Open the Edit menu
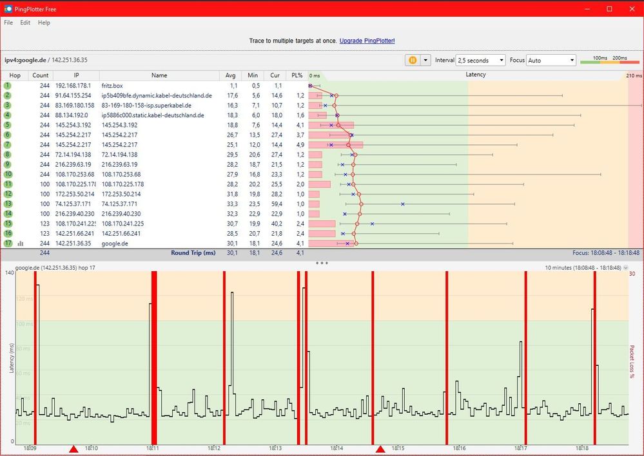This screenshot has width=644, height=456. [25, 23]
